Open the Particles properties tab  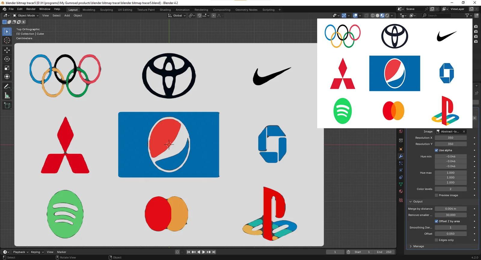tap(401, 163)
